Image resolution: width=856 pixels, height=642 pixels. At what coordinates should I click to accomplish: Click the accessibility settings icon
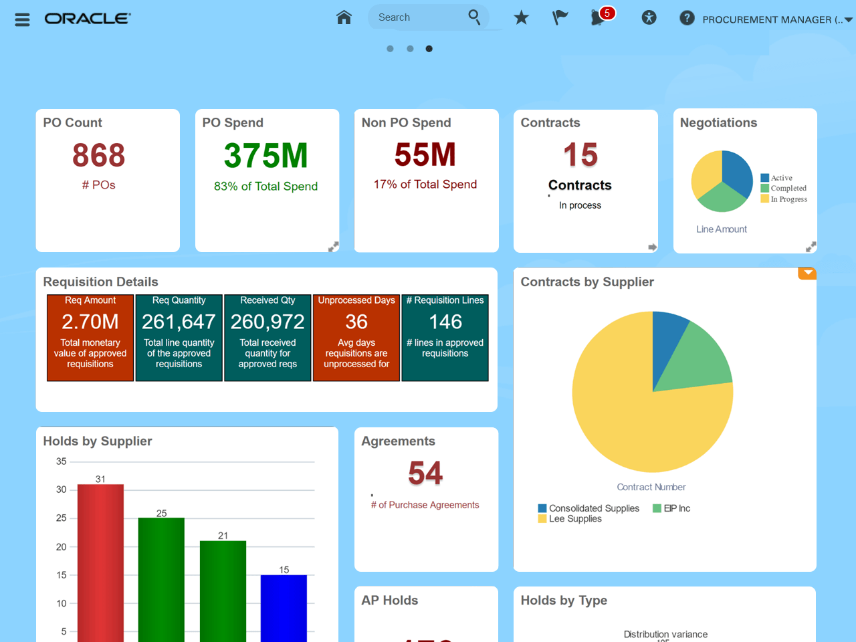649,18
